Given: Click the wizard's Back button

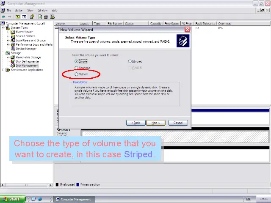Looking at the screenshot, I should pos(135,123).
